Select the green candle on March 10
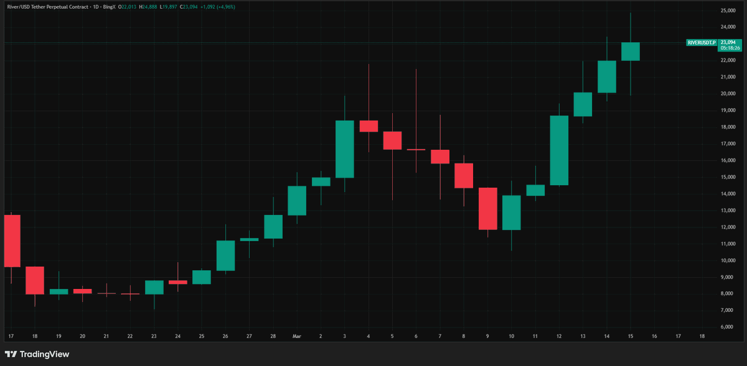 tap(511, 213)
